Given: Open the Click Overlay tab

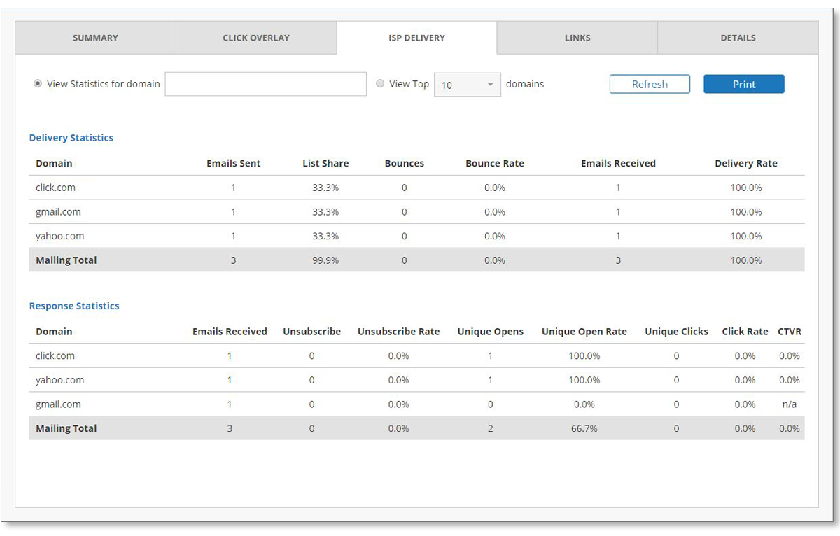Looking at the screenshot, I should 256,38.
